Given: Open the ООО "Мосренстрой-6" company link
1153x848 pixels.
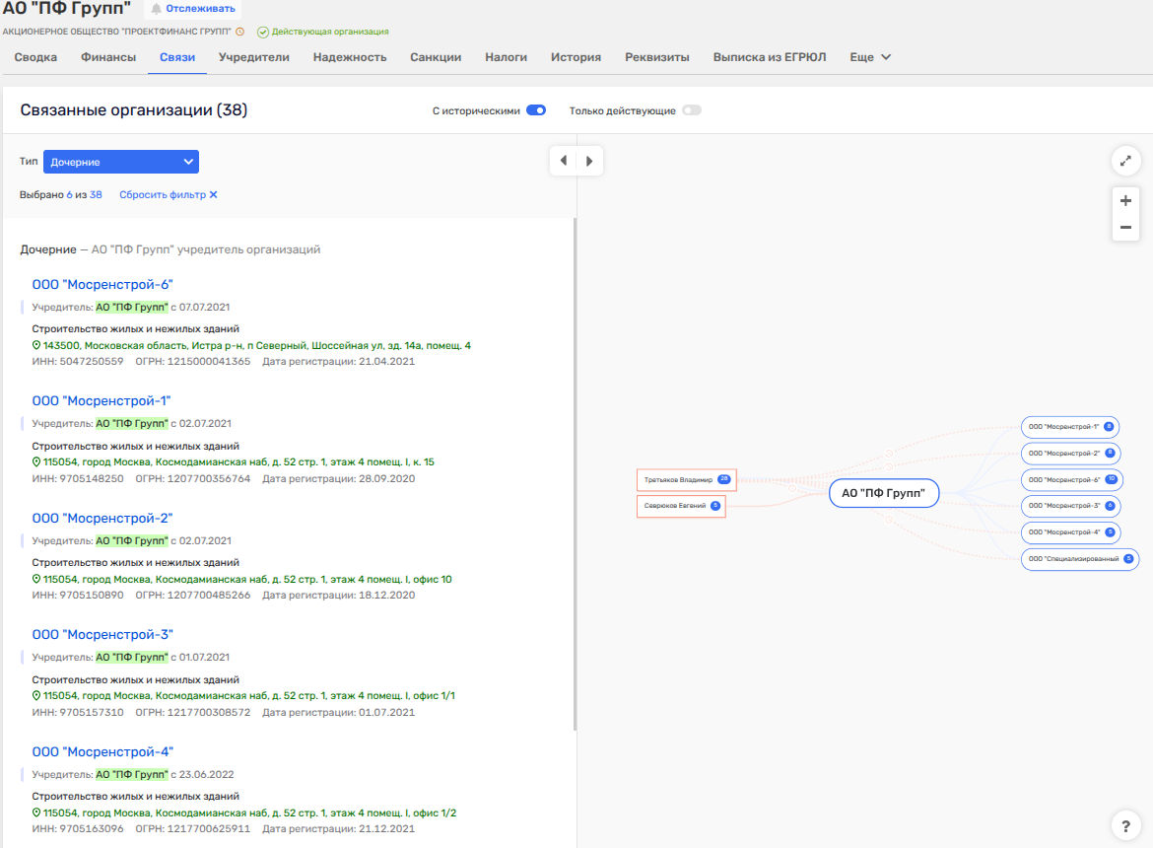Looking at the screenshot, I should click(102, 285).
